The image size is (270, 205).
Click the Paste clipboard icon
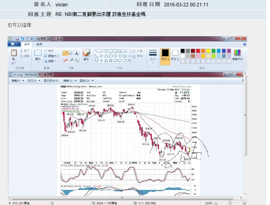pos(14,53)
